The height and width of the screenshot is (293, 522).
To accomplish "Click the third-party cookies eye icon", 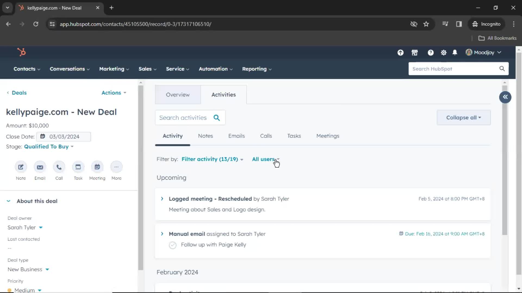I will pyautogui.click(x=414, y=24).
